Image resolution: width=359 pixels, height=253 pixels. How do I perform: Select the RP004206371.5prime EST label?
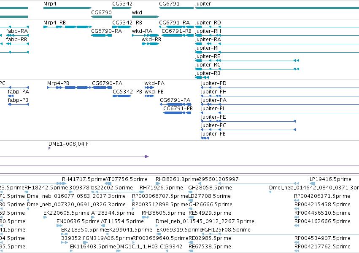[322, 196]
